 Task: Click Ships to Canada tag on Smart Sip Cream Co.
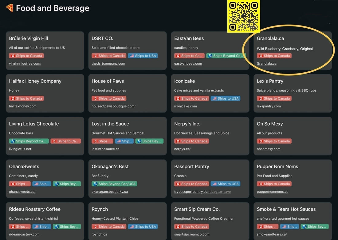tap(191, 227)
